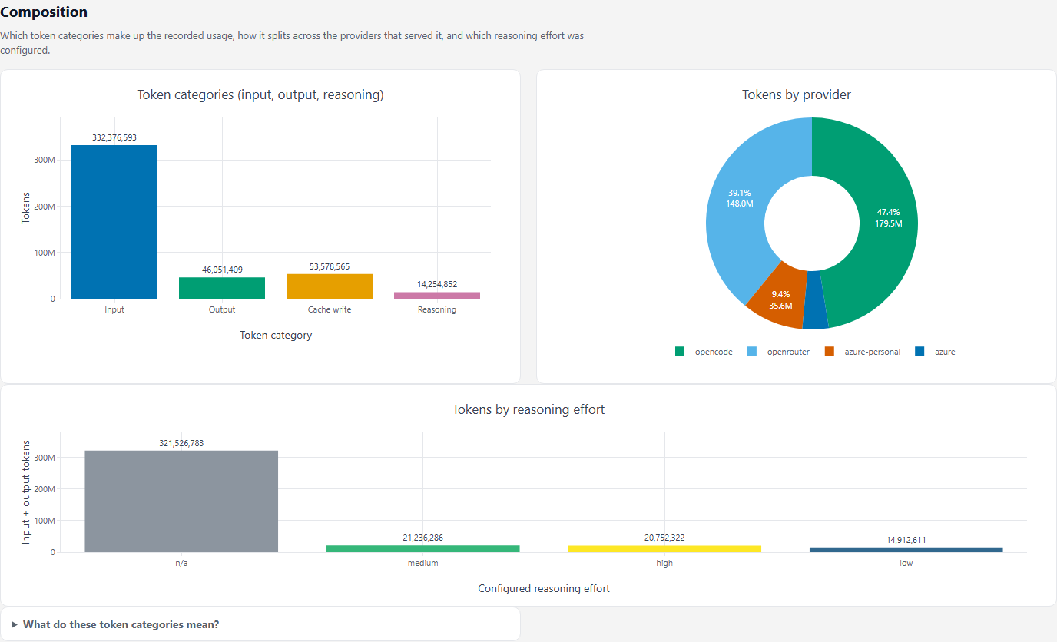Click the 'Configured reasoning effort' axis title
This screenshot has width=1057, height=642.
(x=544, y=588)
